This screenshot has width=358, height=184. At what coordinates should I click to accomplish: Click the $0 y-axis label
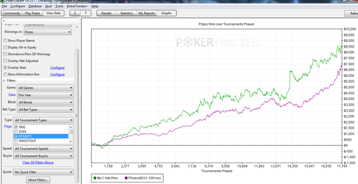click(x=346, y=145)
